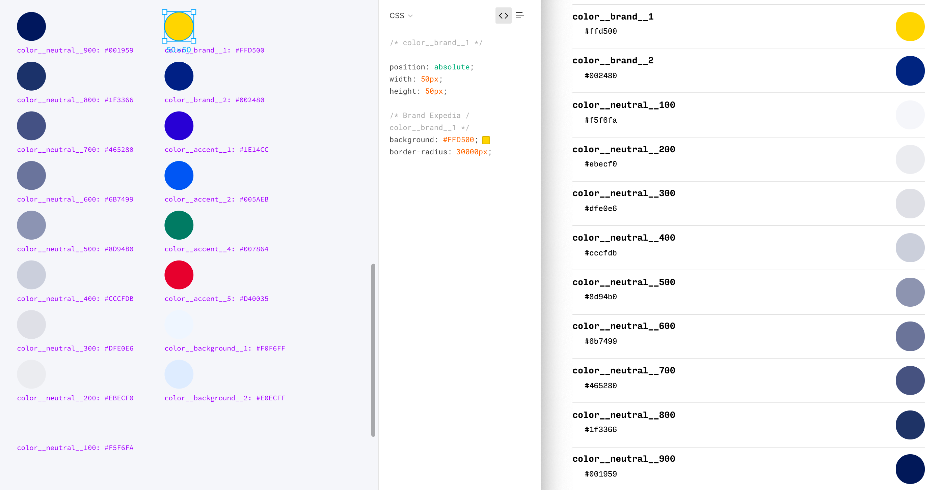Select the color__accent__2 bright blue circle
Image resolution: width=941 pixels, height=490 pixels.
tap(179, 176)
